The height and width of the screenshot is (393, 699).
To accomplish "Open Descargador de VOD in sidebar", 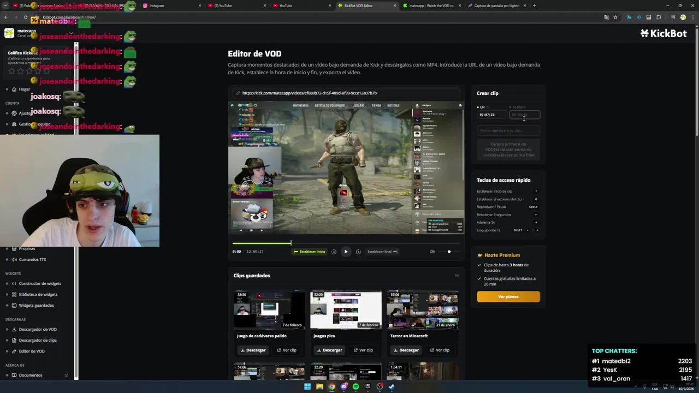I will [38, 329].
